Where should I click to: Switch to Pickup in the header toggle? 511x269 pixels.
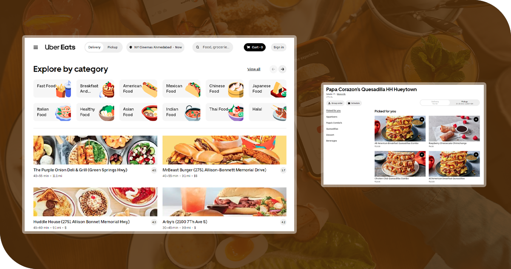pyautogui.click(x=113, y=47)
